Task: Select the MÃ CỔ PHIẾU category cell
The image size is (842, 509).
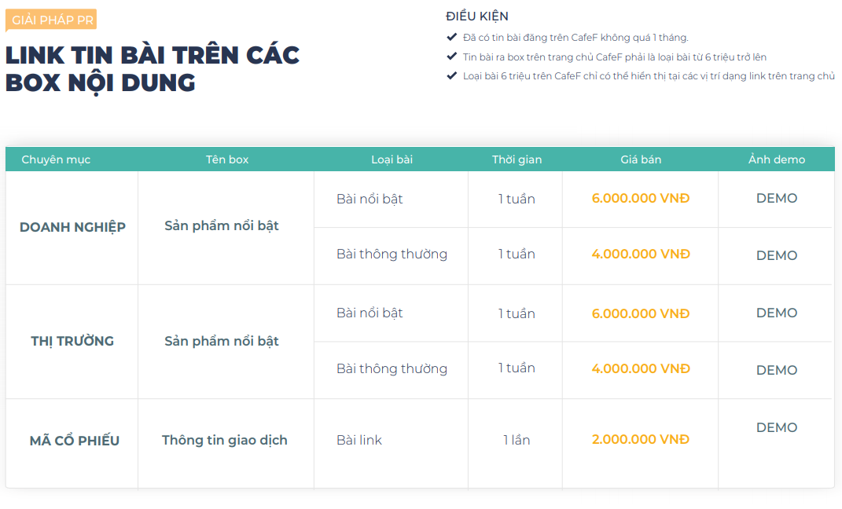Action: [75, 441]
